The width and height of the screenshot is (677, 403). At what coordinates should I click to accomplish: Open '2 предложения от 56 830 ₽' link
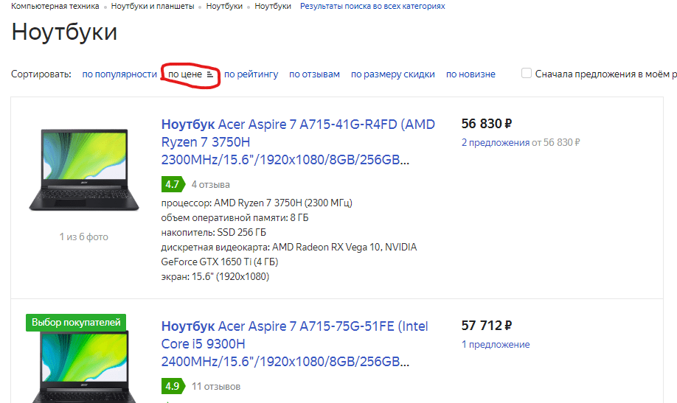[521, 142]
